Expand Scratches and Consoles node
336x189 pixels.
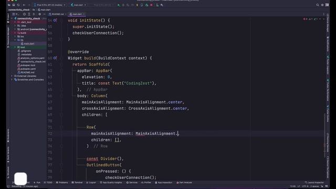(12, 80)
